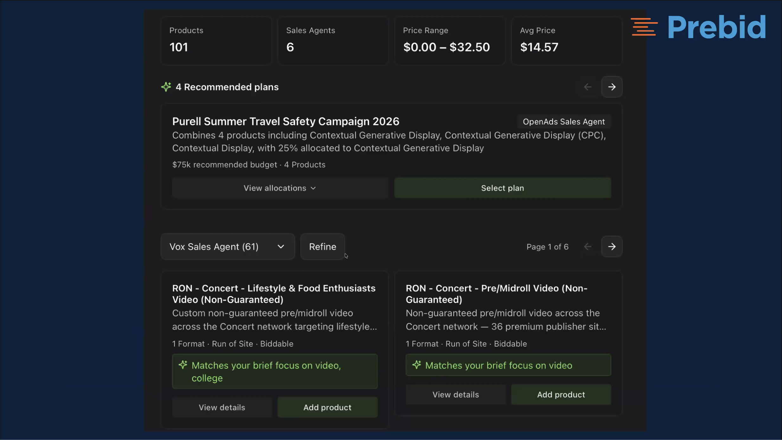Go to next recommended plan arrow

click(x=612, y=87)
